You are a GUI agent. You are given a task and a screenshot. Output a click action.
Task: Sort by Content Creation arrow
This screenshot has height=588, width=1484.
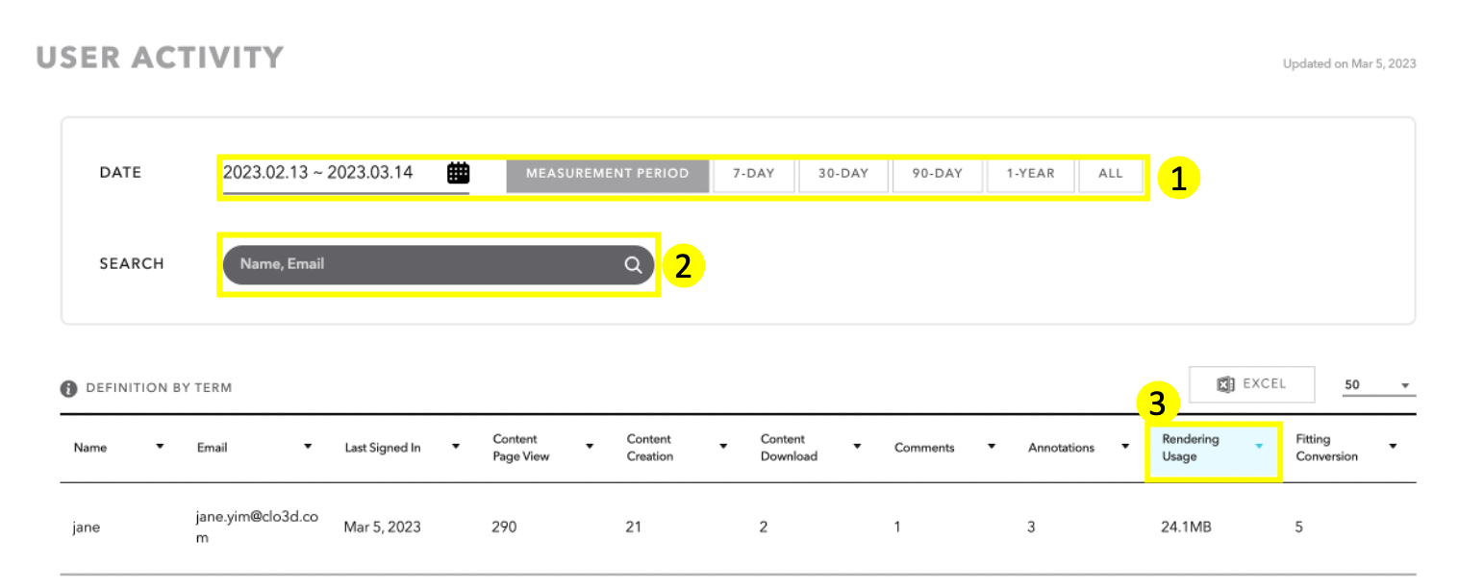[722, 447]
